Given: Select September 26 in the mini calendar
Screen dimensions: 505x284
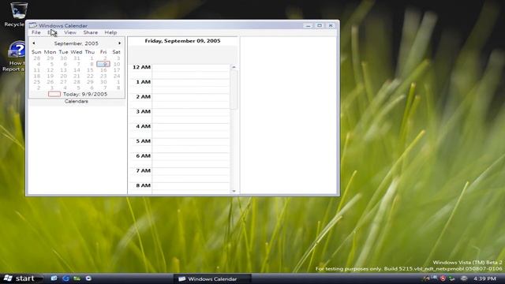Looking at the screenshot, I should click(x=50, y=82).
